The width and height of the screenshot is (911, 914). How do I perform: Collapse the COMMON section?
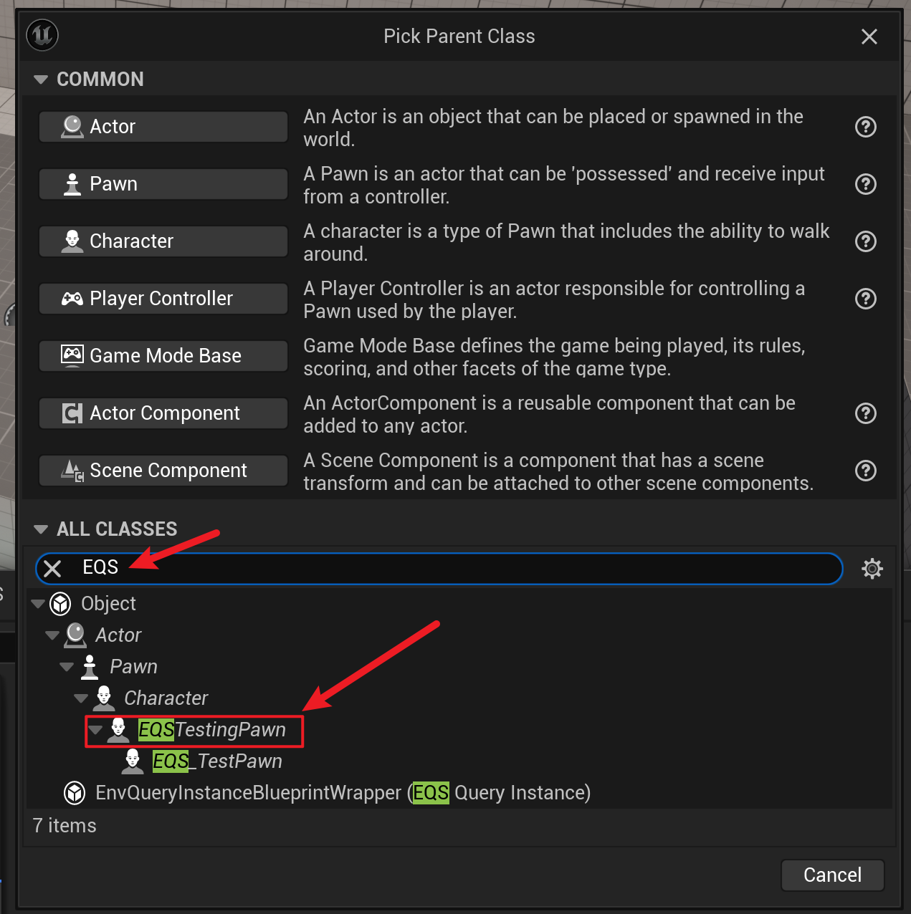click(41, 80)
